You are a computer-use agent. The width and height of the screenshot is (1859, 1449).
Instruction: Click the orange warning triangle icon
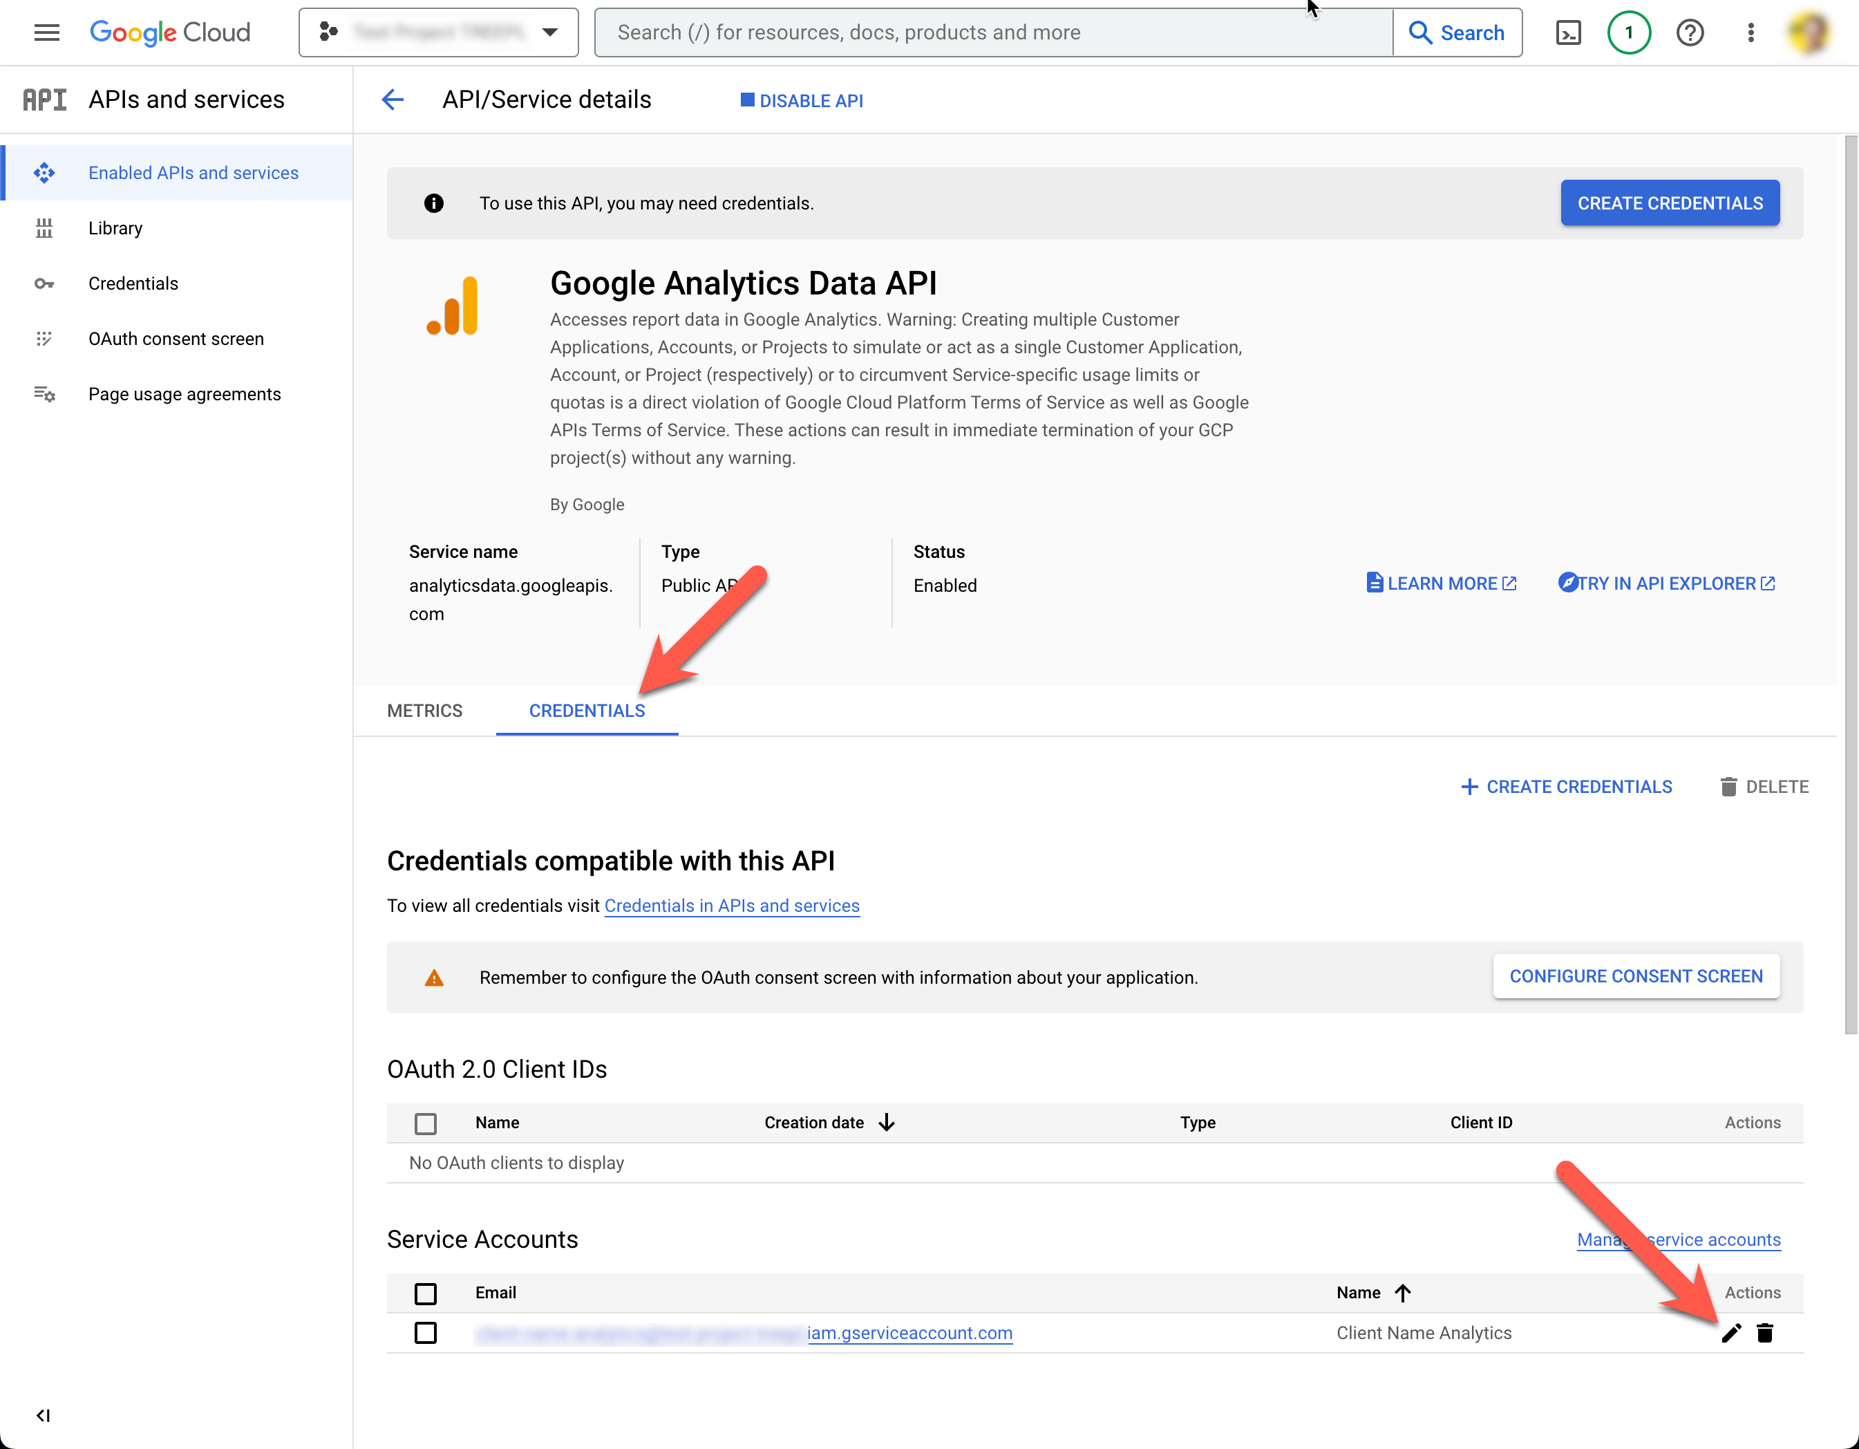tap(434, 978)
